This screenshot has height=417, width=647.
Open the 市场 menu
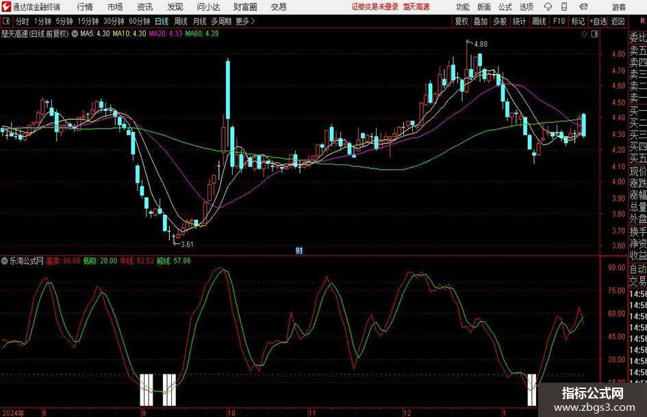pyautogui.click(x=115, y=7)
